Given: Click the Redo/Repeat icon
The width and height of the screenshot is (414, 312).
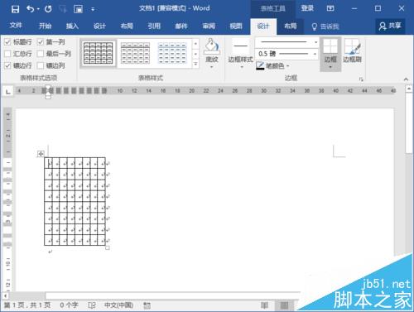Looking at the screenshot, I should 48,9.
